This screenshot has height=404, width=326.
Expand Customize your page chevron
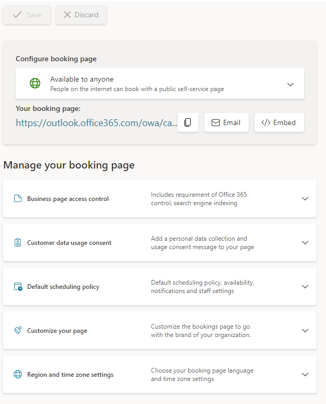click(305, 331)
